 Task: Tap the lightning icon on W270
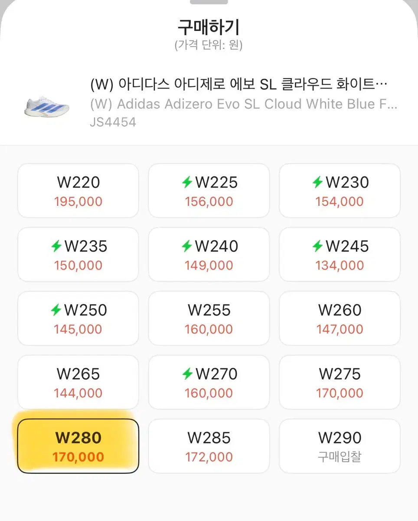[187, 374]
